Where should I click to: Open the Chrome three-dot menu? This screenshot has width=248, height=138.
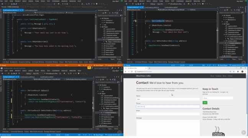tap(245, 71)
